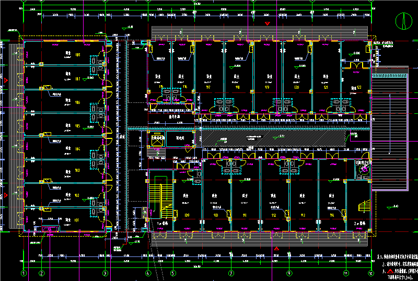This screenshot has width=418, height=281.
Task: Select the accessible toilet wheelchair symbol
Action: [364, 169]
